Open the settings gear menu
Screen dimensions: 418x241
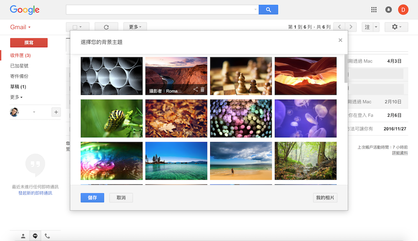pos(396,27)
